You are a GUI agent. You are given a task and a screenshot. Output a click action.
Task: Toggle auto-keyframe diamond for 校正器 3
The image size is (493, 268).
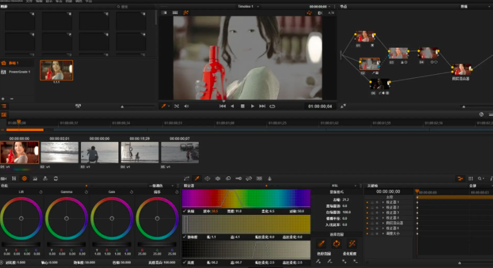377,212
